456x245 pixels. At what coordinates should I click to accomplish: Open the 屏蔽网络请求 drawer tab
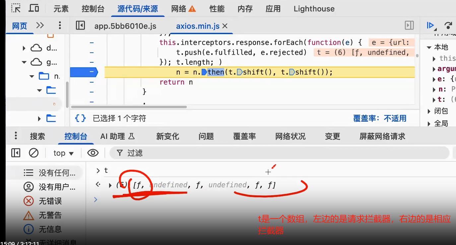tap(382, 136)
